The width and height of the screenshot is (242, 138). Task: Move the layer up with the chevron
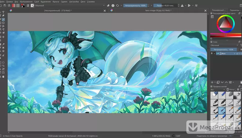(x=226, y=82)
